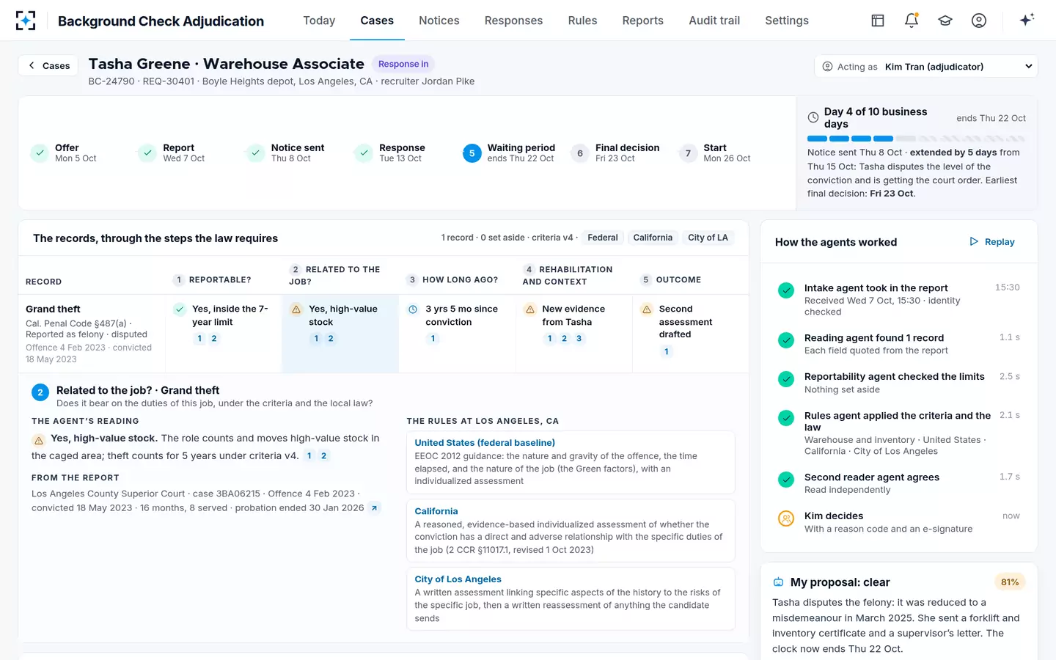Open citation 3 under New evidence from Tasha
The image size is (1056, 660).
pyautogui.click(x=579, y=339)
